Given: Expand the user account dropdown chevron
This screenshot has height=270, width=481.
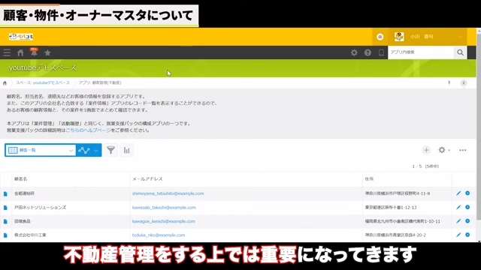Looking at the screenshot, I should click(460, 37).
